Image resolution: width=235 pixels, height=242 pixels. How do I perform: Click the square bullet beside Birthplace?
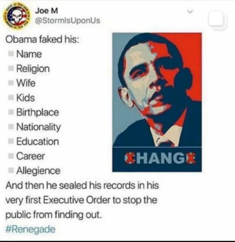coord(11,112)
